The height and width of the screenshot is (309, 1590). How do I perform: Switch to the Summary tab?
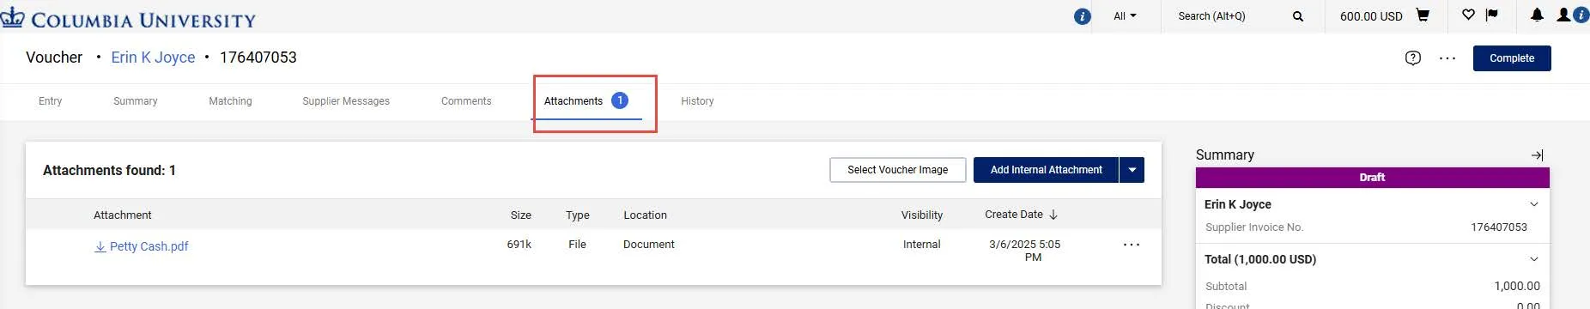[x=136, y=101]
